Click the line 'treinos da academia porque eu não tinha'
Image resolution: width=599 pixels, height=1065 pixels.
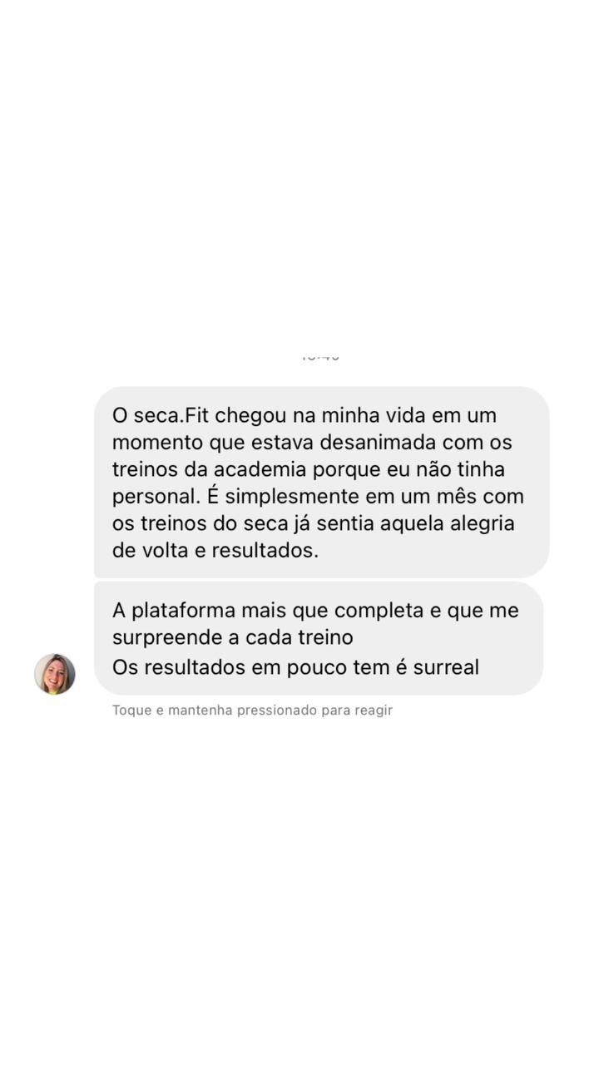pyautogui.click(x=309, y=469)
